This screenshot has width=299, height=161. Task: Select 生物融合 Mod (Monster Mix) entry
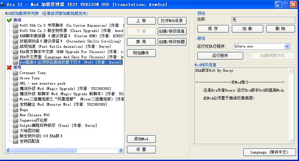[63, 104]
